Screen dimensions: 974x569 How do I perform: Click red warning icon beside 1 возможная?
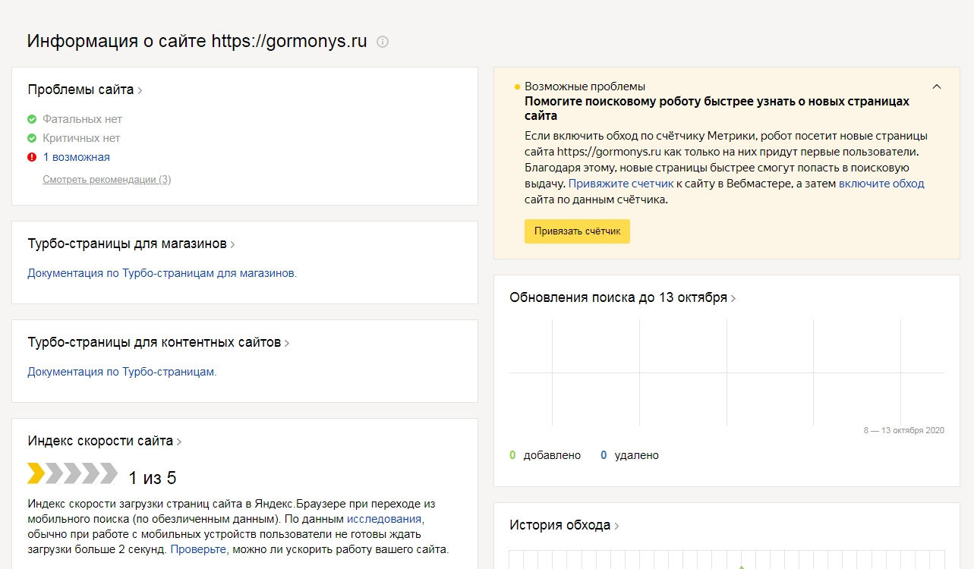(x=32, y=157)
